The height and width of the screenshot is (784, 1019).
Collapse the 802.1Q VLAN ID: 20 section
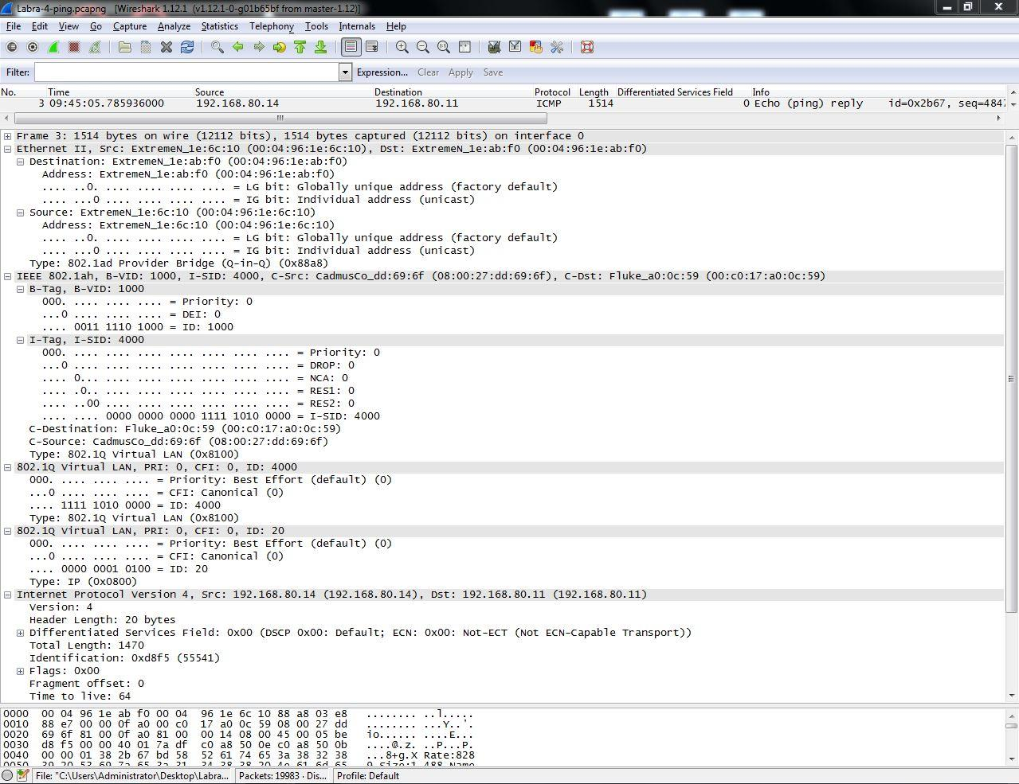8,531
